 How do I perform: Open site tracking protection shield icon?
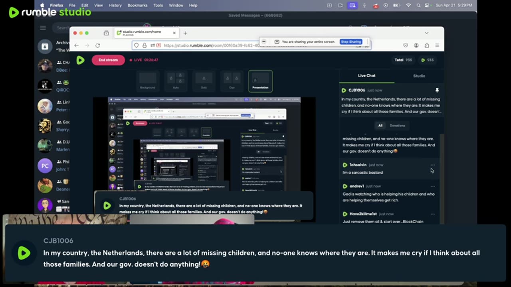coord(137,45)
